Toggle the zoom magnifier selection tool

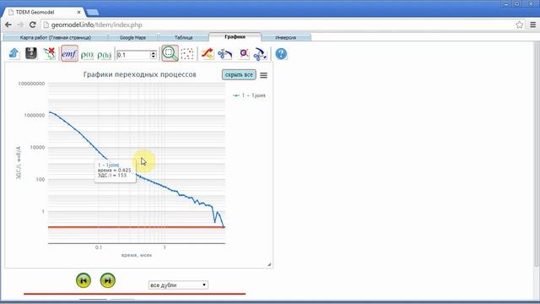coord(170,54)
